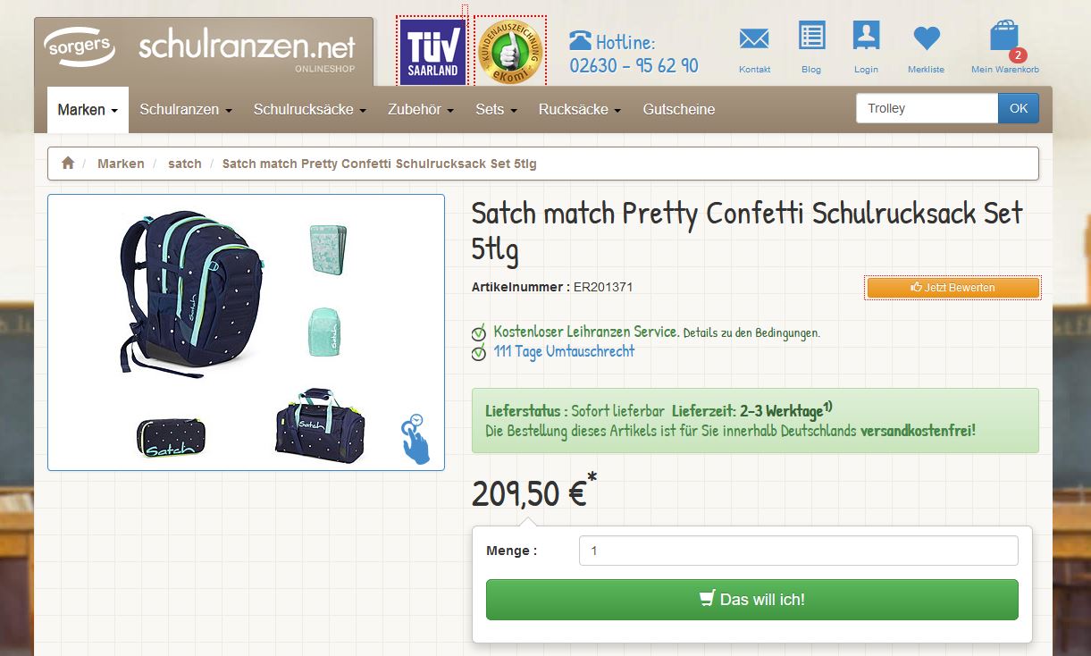Open the Schulrucksäcke menu

310,110
